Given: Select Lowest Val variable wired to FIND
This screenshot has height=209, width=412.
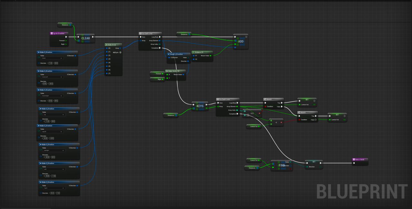Looking at the screenshot, I should pyautogui.click(x=254, y=160).
